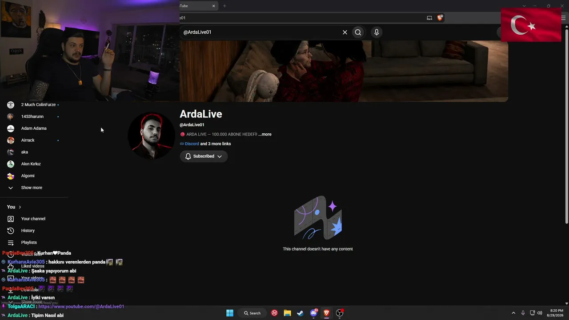The width and height of the screenshot is (569, 320).
Task: Click the aka avatar icon
Action: pos(11,152)
